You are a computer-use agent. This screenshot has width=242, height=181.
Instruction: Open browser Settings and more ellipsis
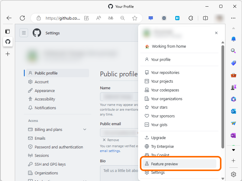233,18
